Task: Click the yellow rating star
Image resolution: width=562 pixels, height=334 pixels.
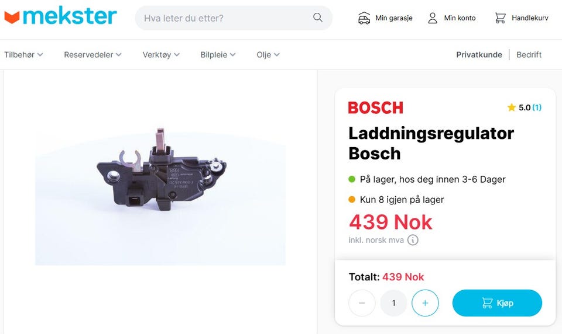Action: (512, 107)
